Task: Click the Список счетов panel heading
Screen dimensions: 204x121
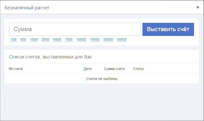Action: [x=51, y=57]
